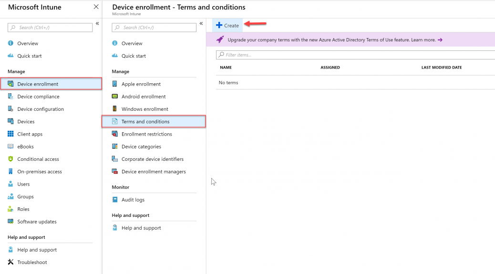Click the Apple enrollment icon

[115, 84]
